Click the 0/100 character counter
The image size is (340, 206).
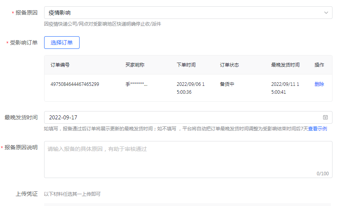tap(322, 173)
